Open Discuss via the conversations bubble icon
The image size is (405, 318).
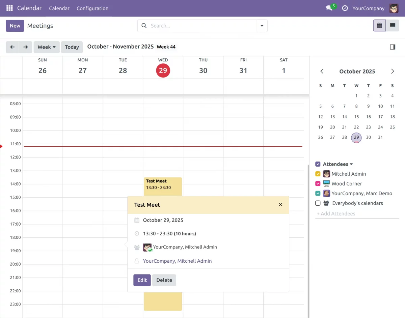(329, 8)
